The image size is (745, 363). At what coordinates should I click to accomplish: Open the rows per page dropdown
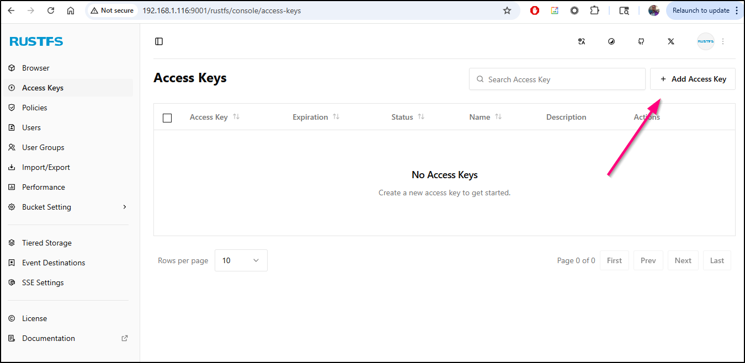pyautogui.click(x=241, y=260)
